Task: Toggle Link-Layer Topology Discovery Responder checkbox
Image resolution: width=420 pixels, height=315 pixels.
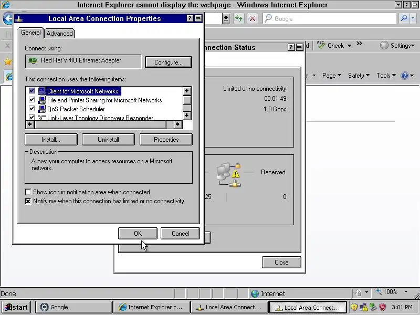Action: coord(31,117)
